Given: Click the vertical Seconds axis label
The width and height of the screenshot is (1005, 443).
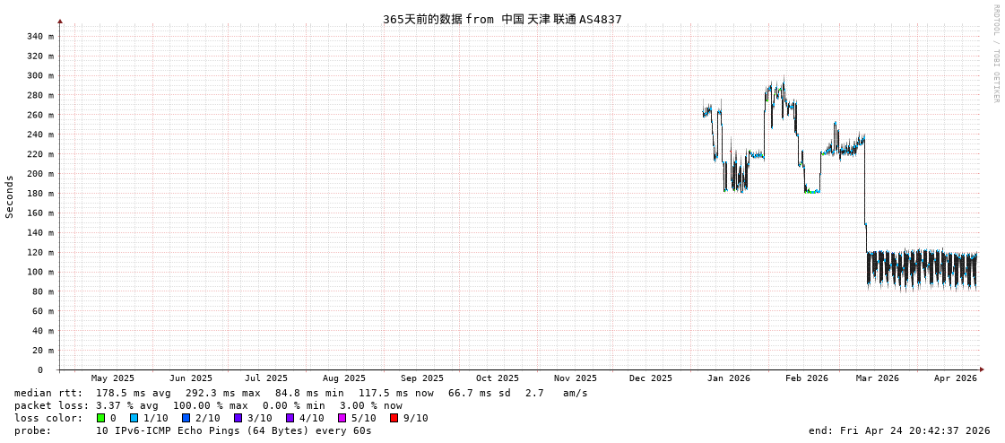Looking at the screenshot, I should tap(10, 196).
